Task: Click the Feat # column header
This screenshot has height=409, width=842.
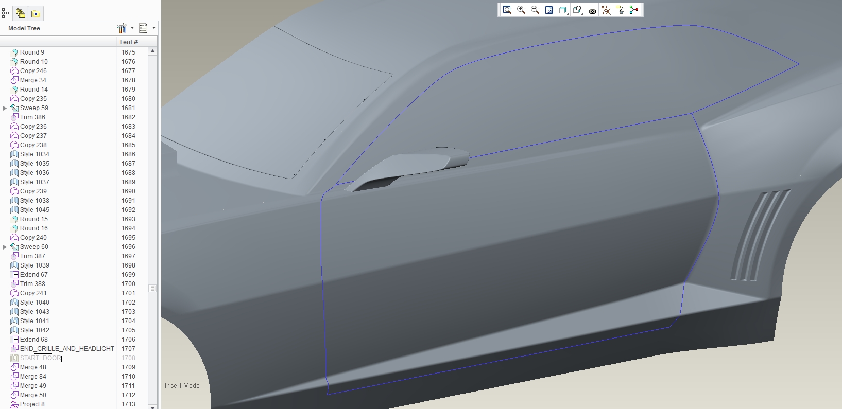Action: (129, 42)
